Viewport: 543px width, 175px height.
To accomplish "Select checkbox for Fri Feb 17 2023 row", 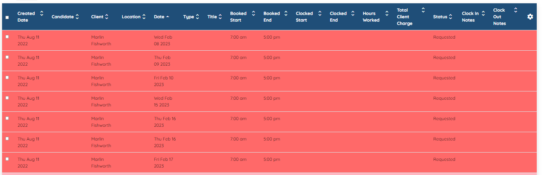I will 7,159.
